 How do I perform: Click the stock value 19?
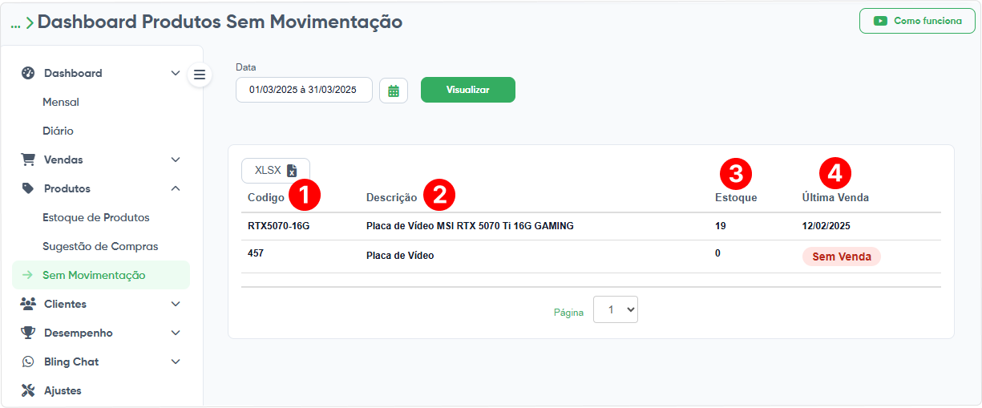721,226
